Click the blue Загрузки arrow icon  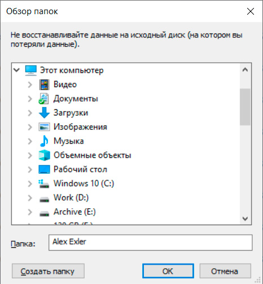click(44, 113)
